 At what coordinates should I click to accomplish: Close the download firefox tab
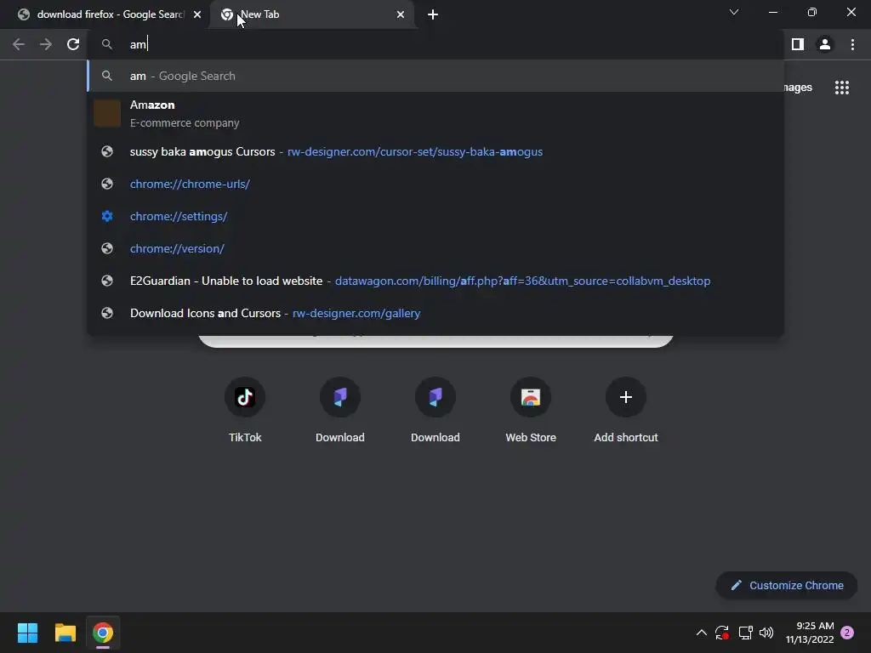(197, 14)
